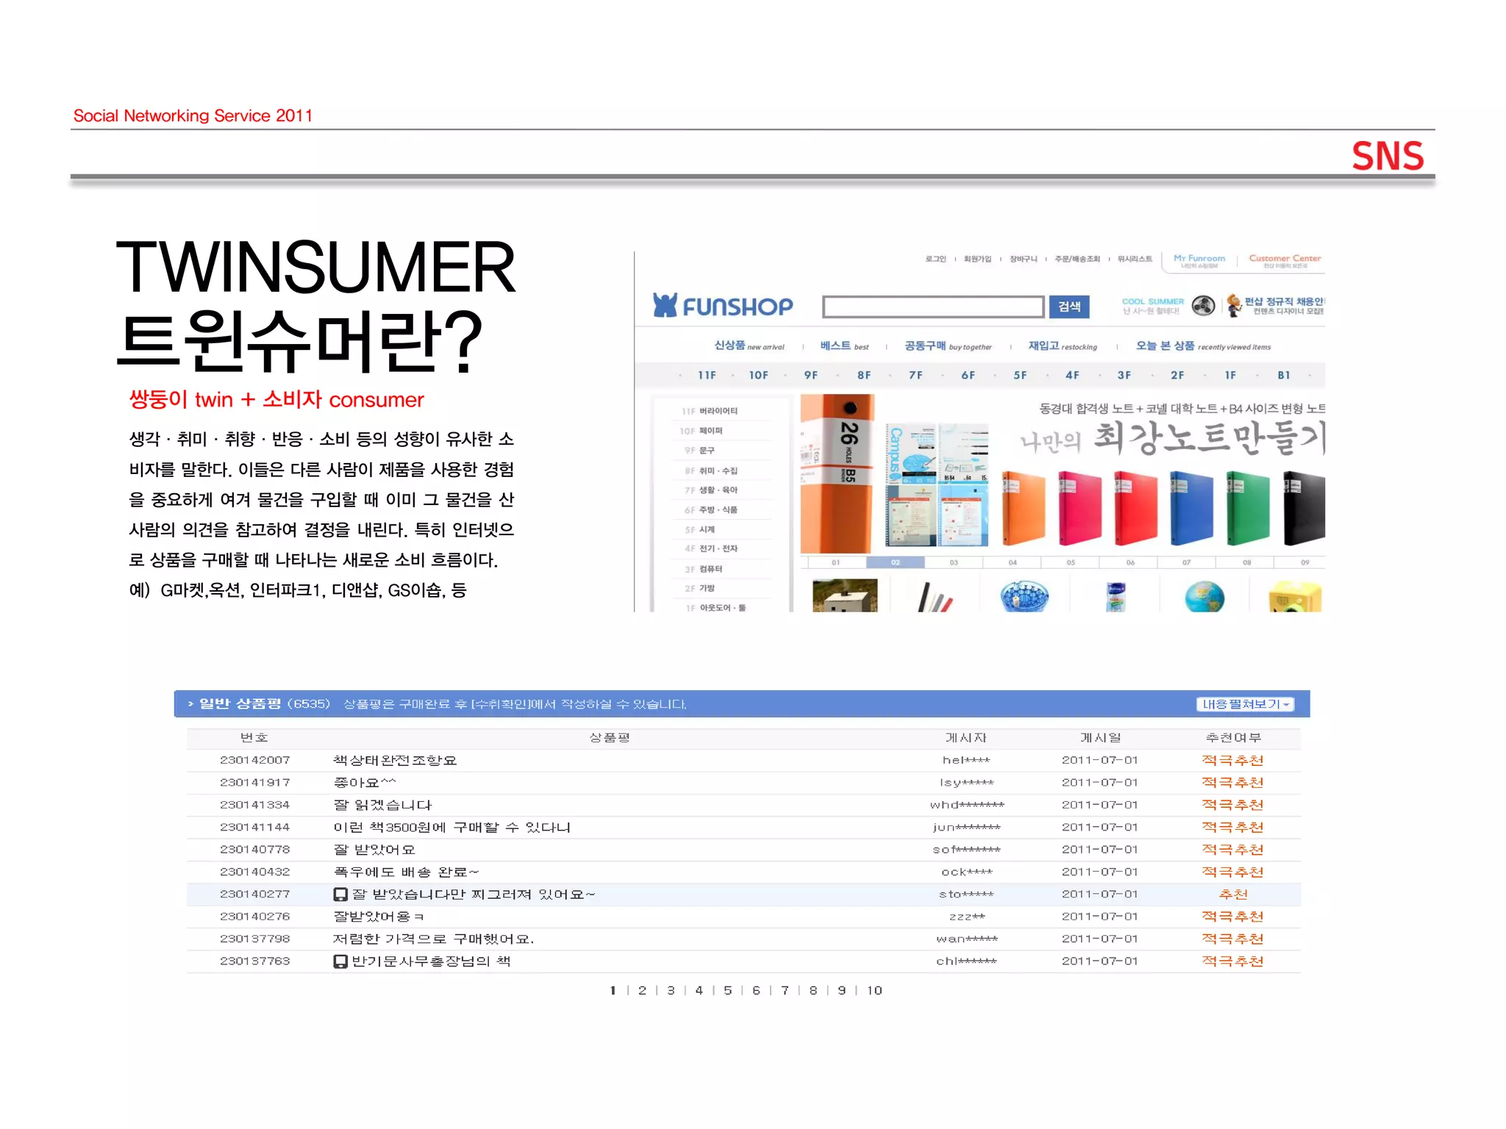
Task: Select 6F 주방·식품 in the sidebar
Action: [x=711, y=509]
